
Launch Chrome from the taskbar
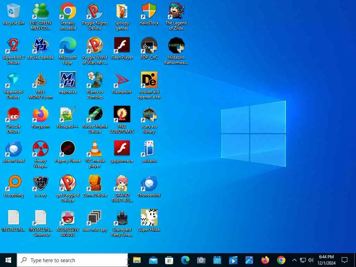coord(281,260)
